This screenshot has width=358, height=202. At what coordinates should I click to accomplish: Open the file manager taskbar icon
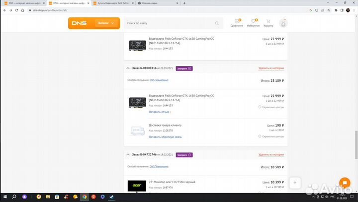[x=48, y=197]
